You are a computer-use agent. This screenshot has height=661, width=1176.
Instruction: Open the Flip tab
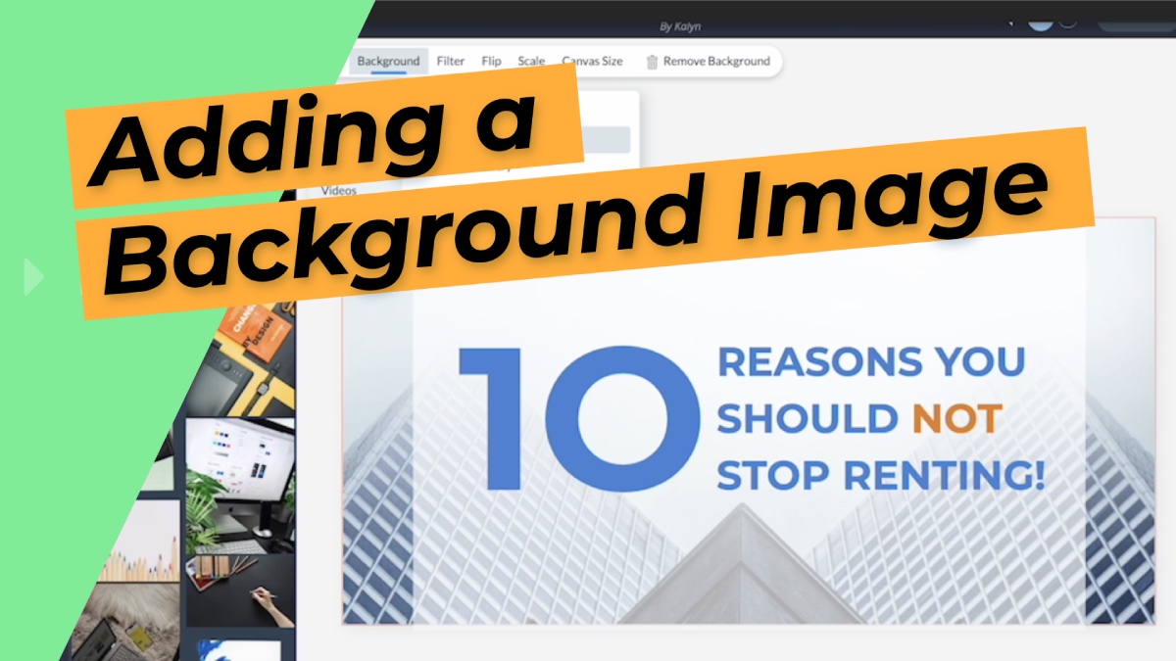(491, 61)
